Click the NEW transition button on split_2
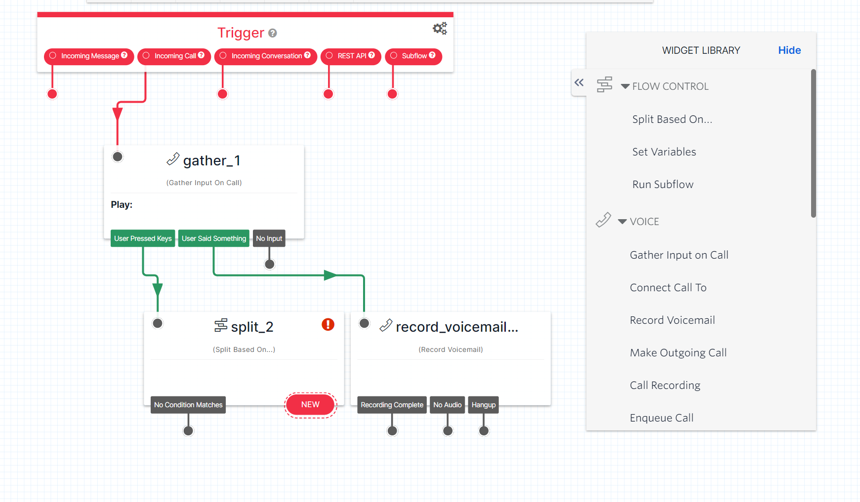This screenshot has height=502, width=860. coord(310,404)
